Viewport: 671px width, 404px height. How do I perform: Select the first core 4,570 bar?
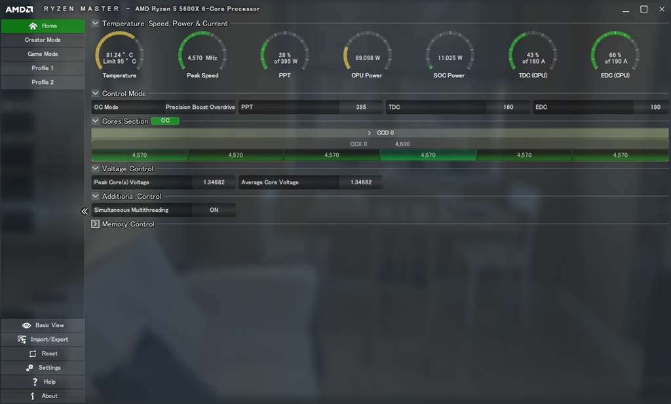(x=140, y=155)
